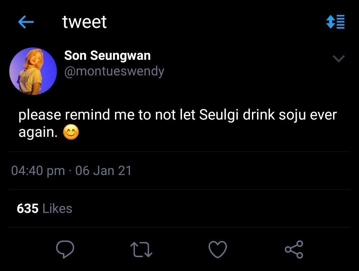Click the 635 count number
The image size is (359, 271).
point(28,209)
